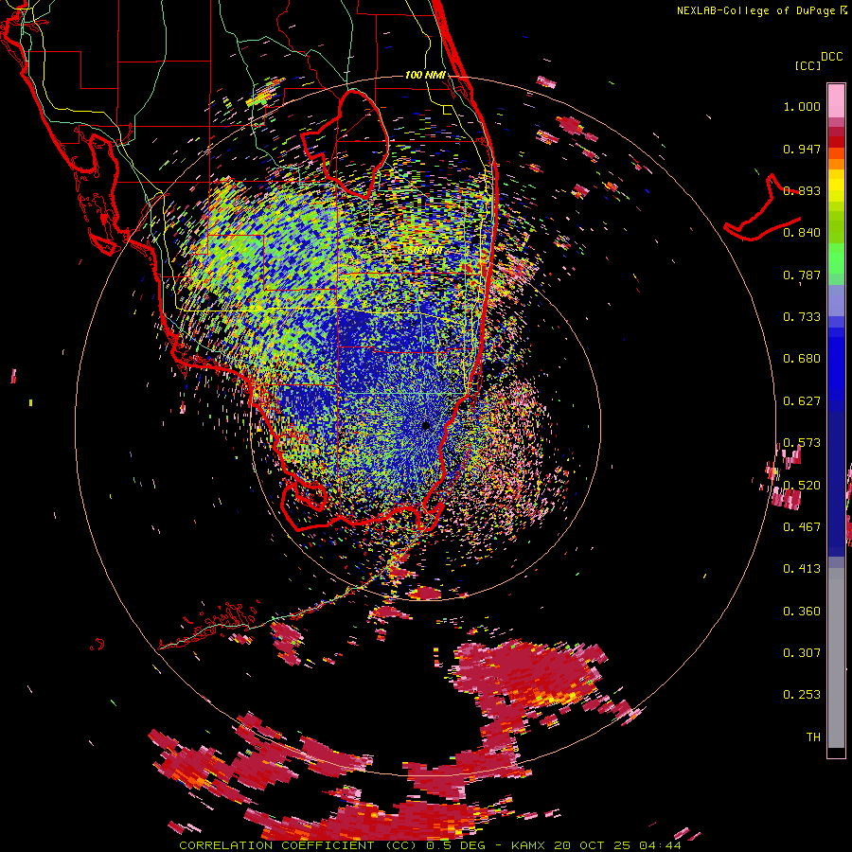This screenshot has width=852, height=852.
Task: Pick the light pink segment of the color bar
Action: click(836, 101)
